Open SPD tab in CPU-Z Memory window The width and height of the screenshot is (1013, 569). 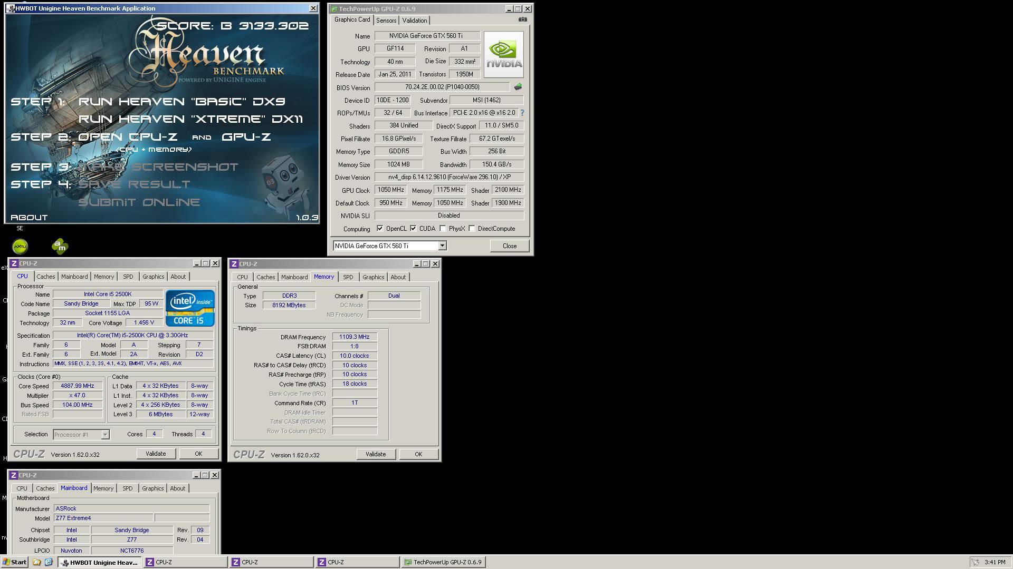348,277
